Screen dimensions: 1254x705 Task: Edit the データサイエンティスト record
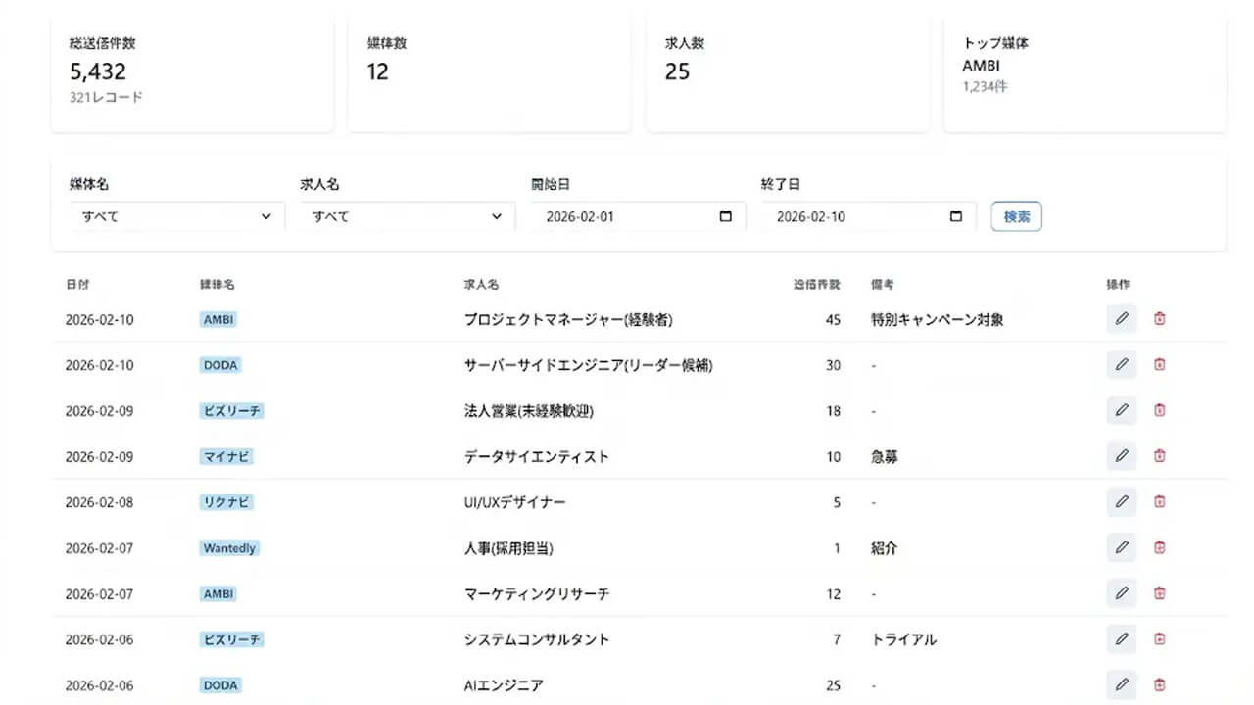1121,456
